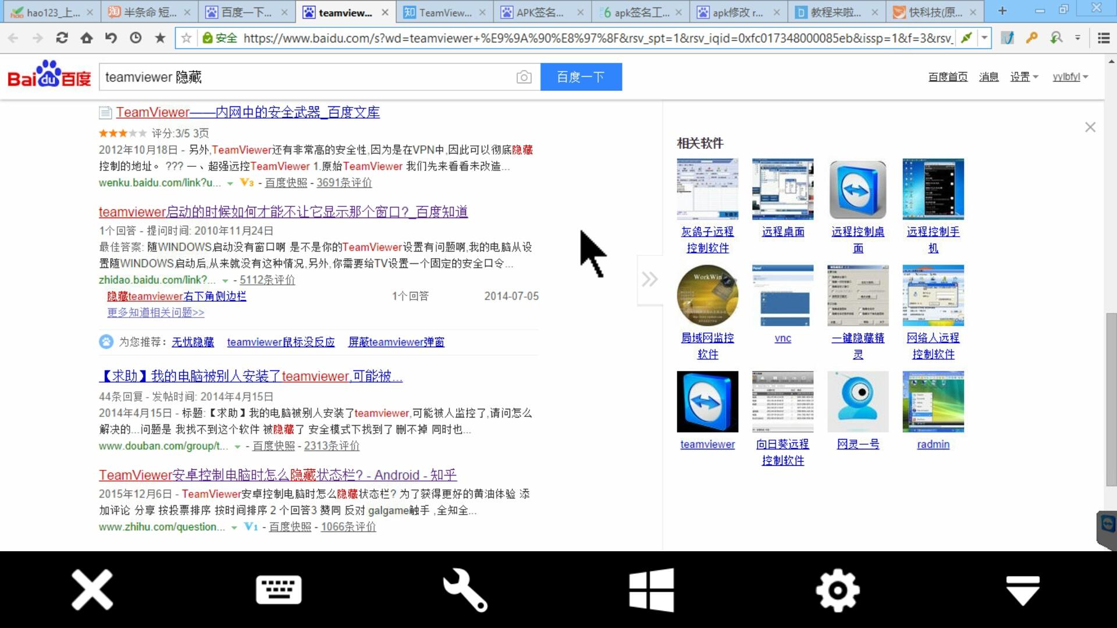Click 消息 messages link
This screenshot has height=628, width=1117.
988,77
